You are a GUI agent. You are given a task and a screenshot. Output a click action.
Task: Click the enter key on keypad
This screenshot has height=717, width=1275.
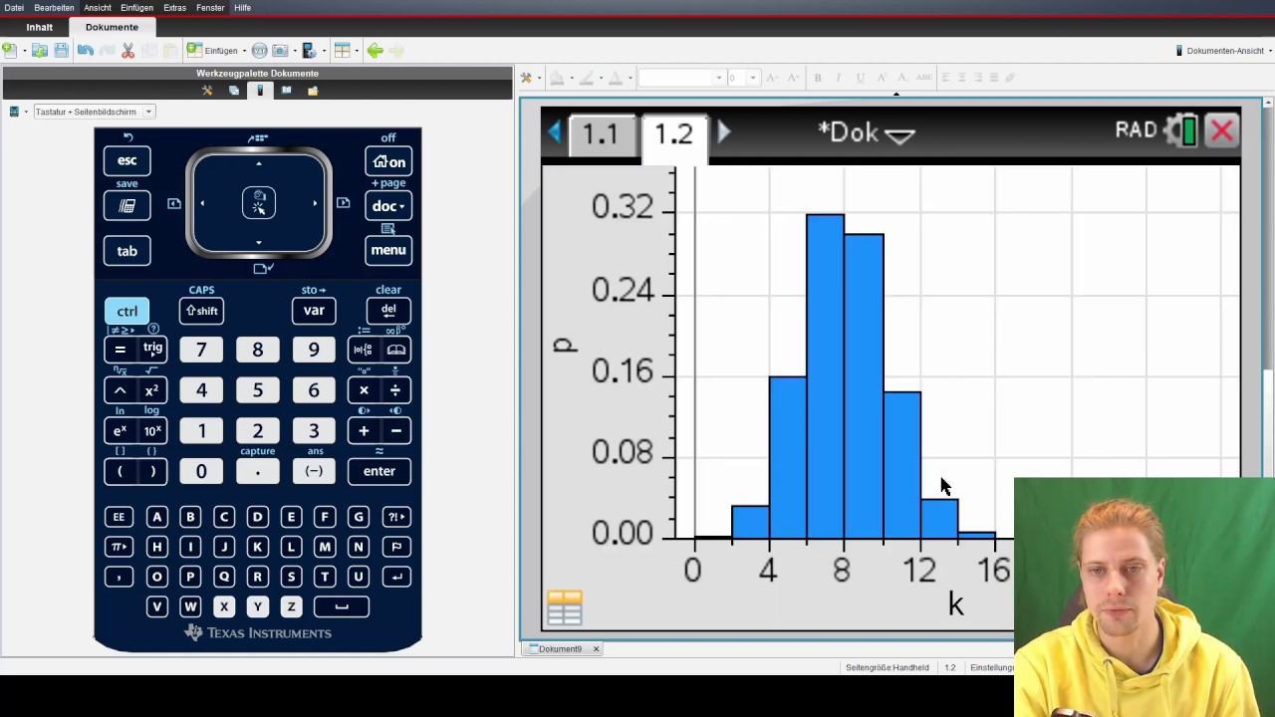[380, 471]
